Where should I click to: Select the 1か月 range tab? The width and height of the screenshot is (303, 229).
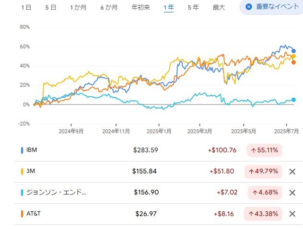pyautogui.click(x=78, y=8)
